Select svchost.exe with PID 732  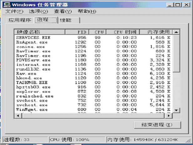click(94, 105)
